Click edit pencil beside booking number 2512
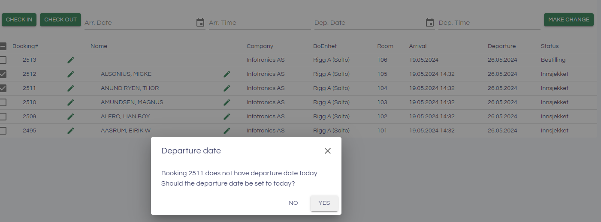 point(71,74)
